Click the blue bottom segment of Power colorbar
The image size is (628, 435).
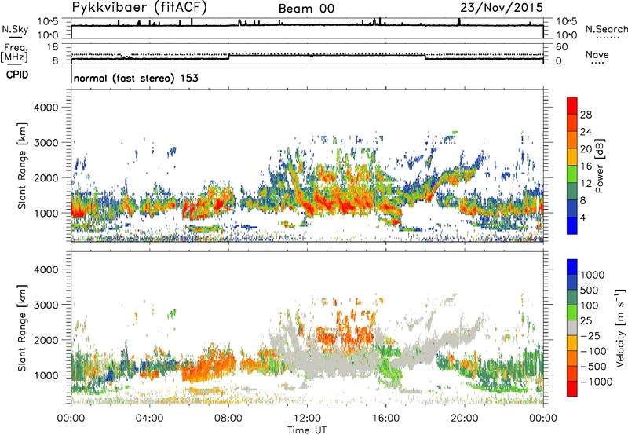click(572, 225)
